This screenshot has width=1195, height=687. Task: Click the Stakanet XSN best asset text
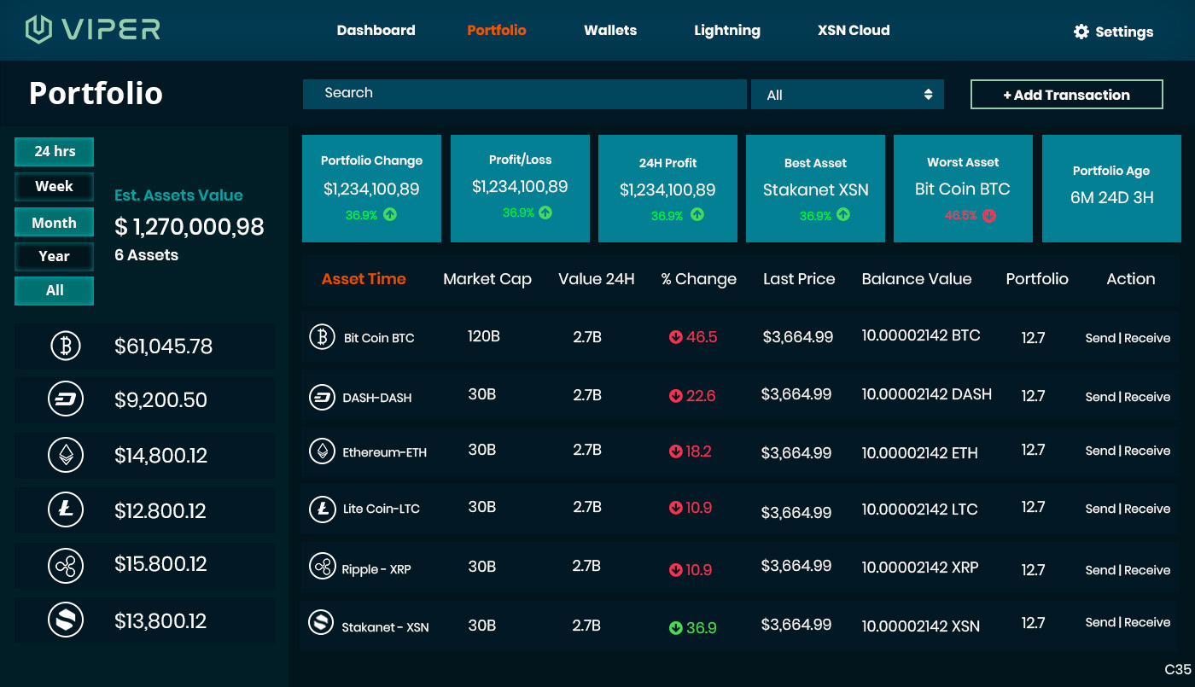(x=816, y=189)
